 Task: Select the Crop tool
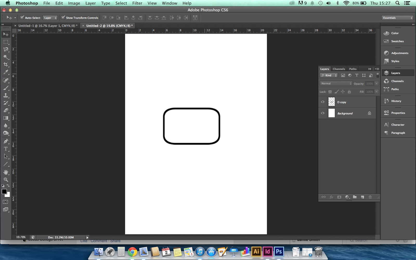click(x=6, y=64)
